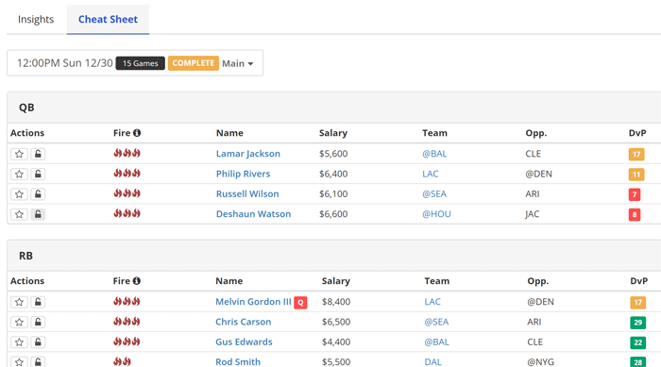Toggle lock for Deshaun Watson
Viewport: 661px width, 367px height.
tap(38, 214)
